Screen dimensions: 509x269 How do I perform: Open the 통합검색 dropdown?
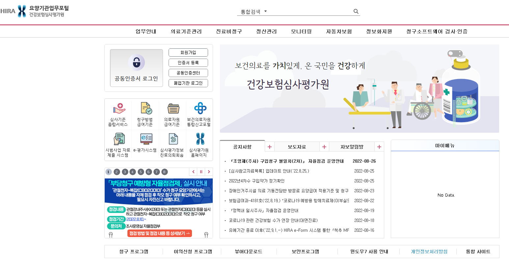coord(254,12)
